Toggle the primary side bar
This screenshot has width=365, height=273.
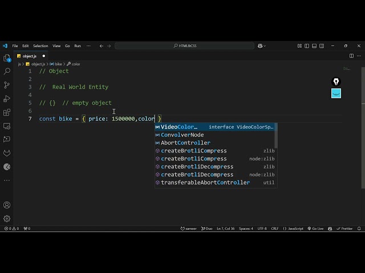tap(307, 46)
